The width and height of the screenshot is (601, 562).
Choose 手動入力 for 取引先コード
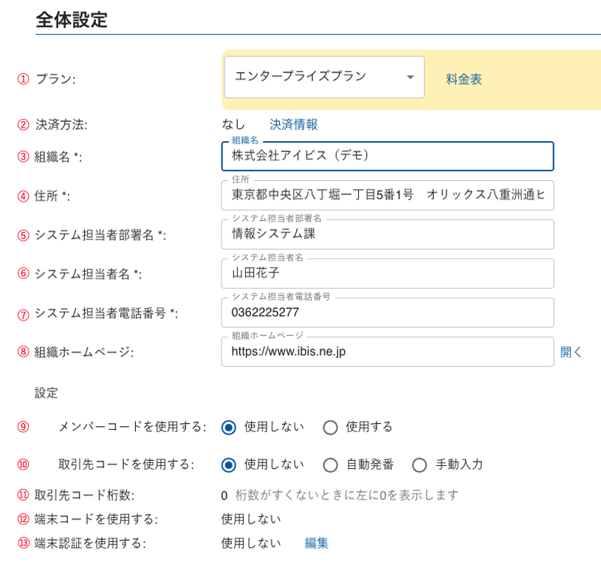(419, 465)
